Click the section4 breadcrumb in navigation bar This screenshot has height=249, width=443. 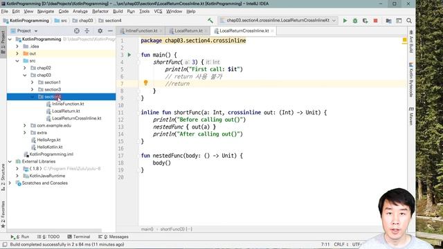click(x=110, y=21)
